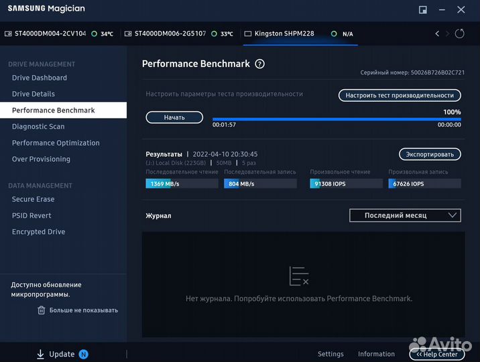Viewport: 480px width, 362px height.
Task: Open Settings in the footer
Action: click(x=331, y=354)
